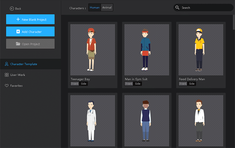Choose the doctor character thumbnail
Screen dimensions: 235x148
(92, 121)
